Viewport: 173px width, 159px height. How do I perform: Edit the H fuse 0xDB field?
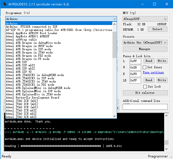(x=135, y=68)
